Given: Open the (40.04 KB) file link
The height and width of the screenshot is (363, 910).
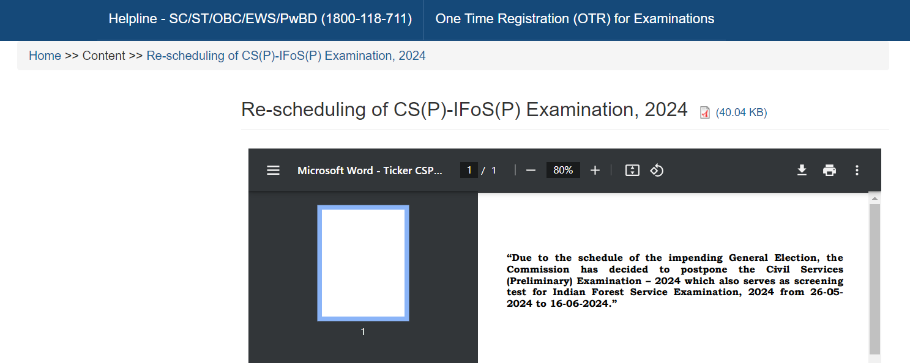Looking at the screenshot, I should coord(741,112).
